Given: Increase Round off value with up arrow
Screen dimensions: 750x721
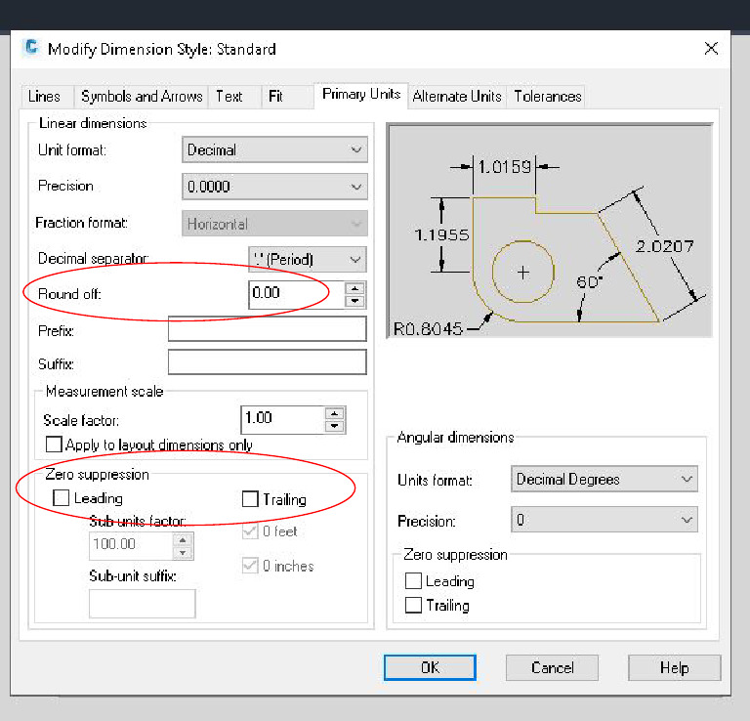Looking at the screenshot, I should coord(355,287).
